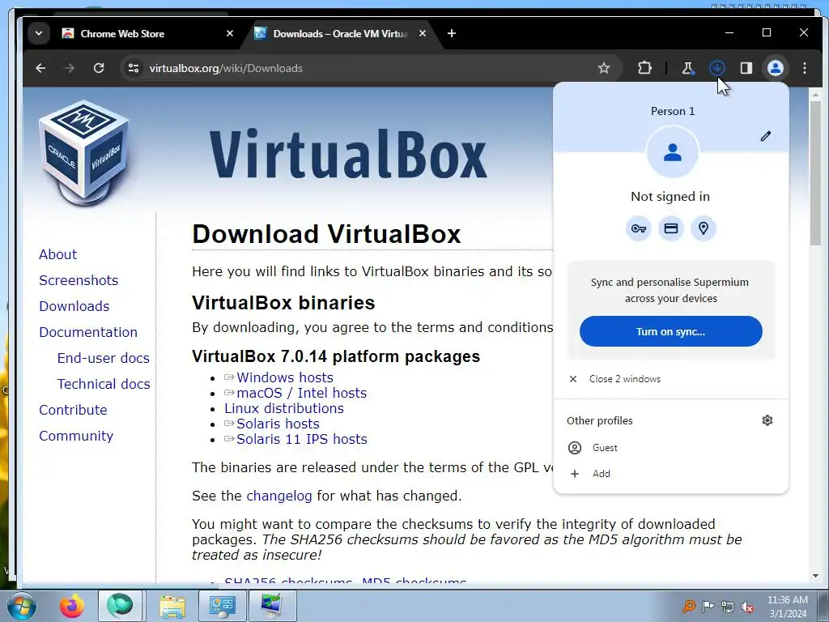829x622 pixels.
Task: Open the Screenshots sidebar link
Action: 79,280
